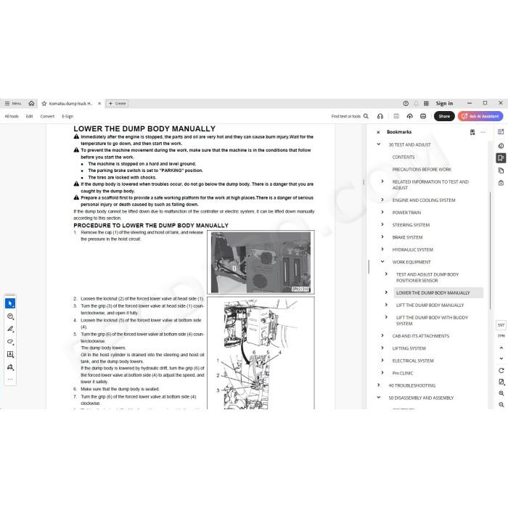The height and width of the screenshot is (508, 508).
Task: Select the arrow Select tool
Action: pyautogui.click(x=10, y=303)
